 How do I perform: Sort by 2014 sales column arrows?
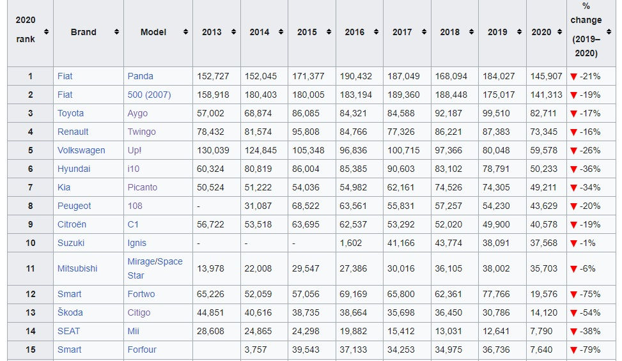point(281,32)
